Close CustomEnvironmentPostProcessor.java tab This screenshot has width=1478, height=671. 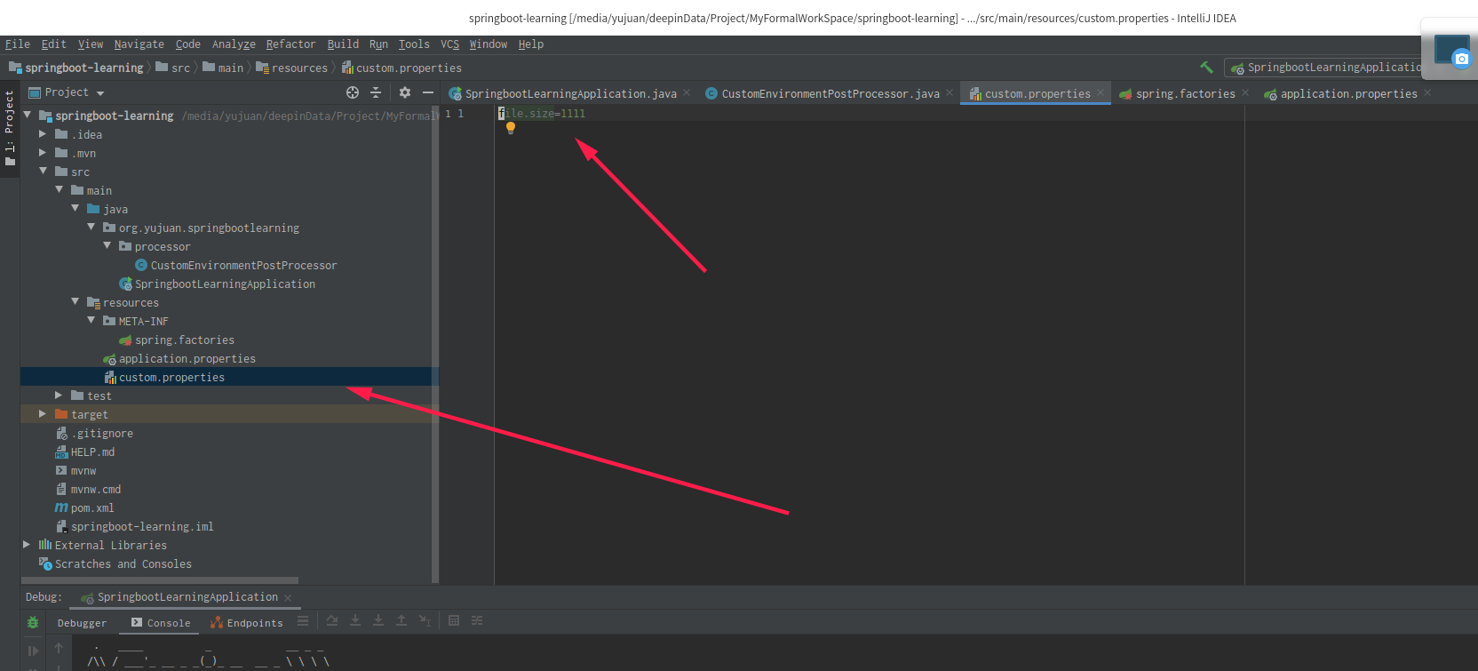(x=950, y=92)
